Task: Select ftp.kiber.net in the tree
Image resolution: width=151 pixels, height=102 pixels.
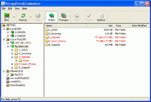Action: tap(21, 47)
